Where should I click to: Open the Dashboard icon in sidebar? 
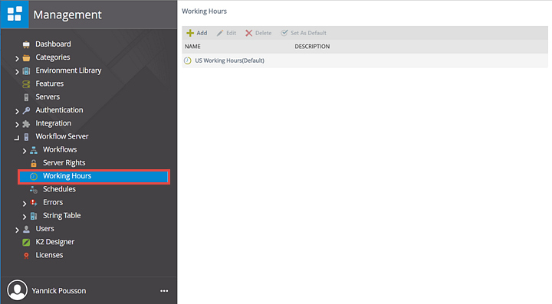coord(26,44)
